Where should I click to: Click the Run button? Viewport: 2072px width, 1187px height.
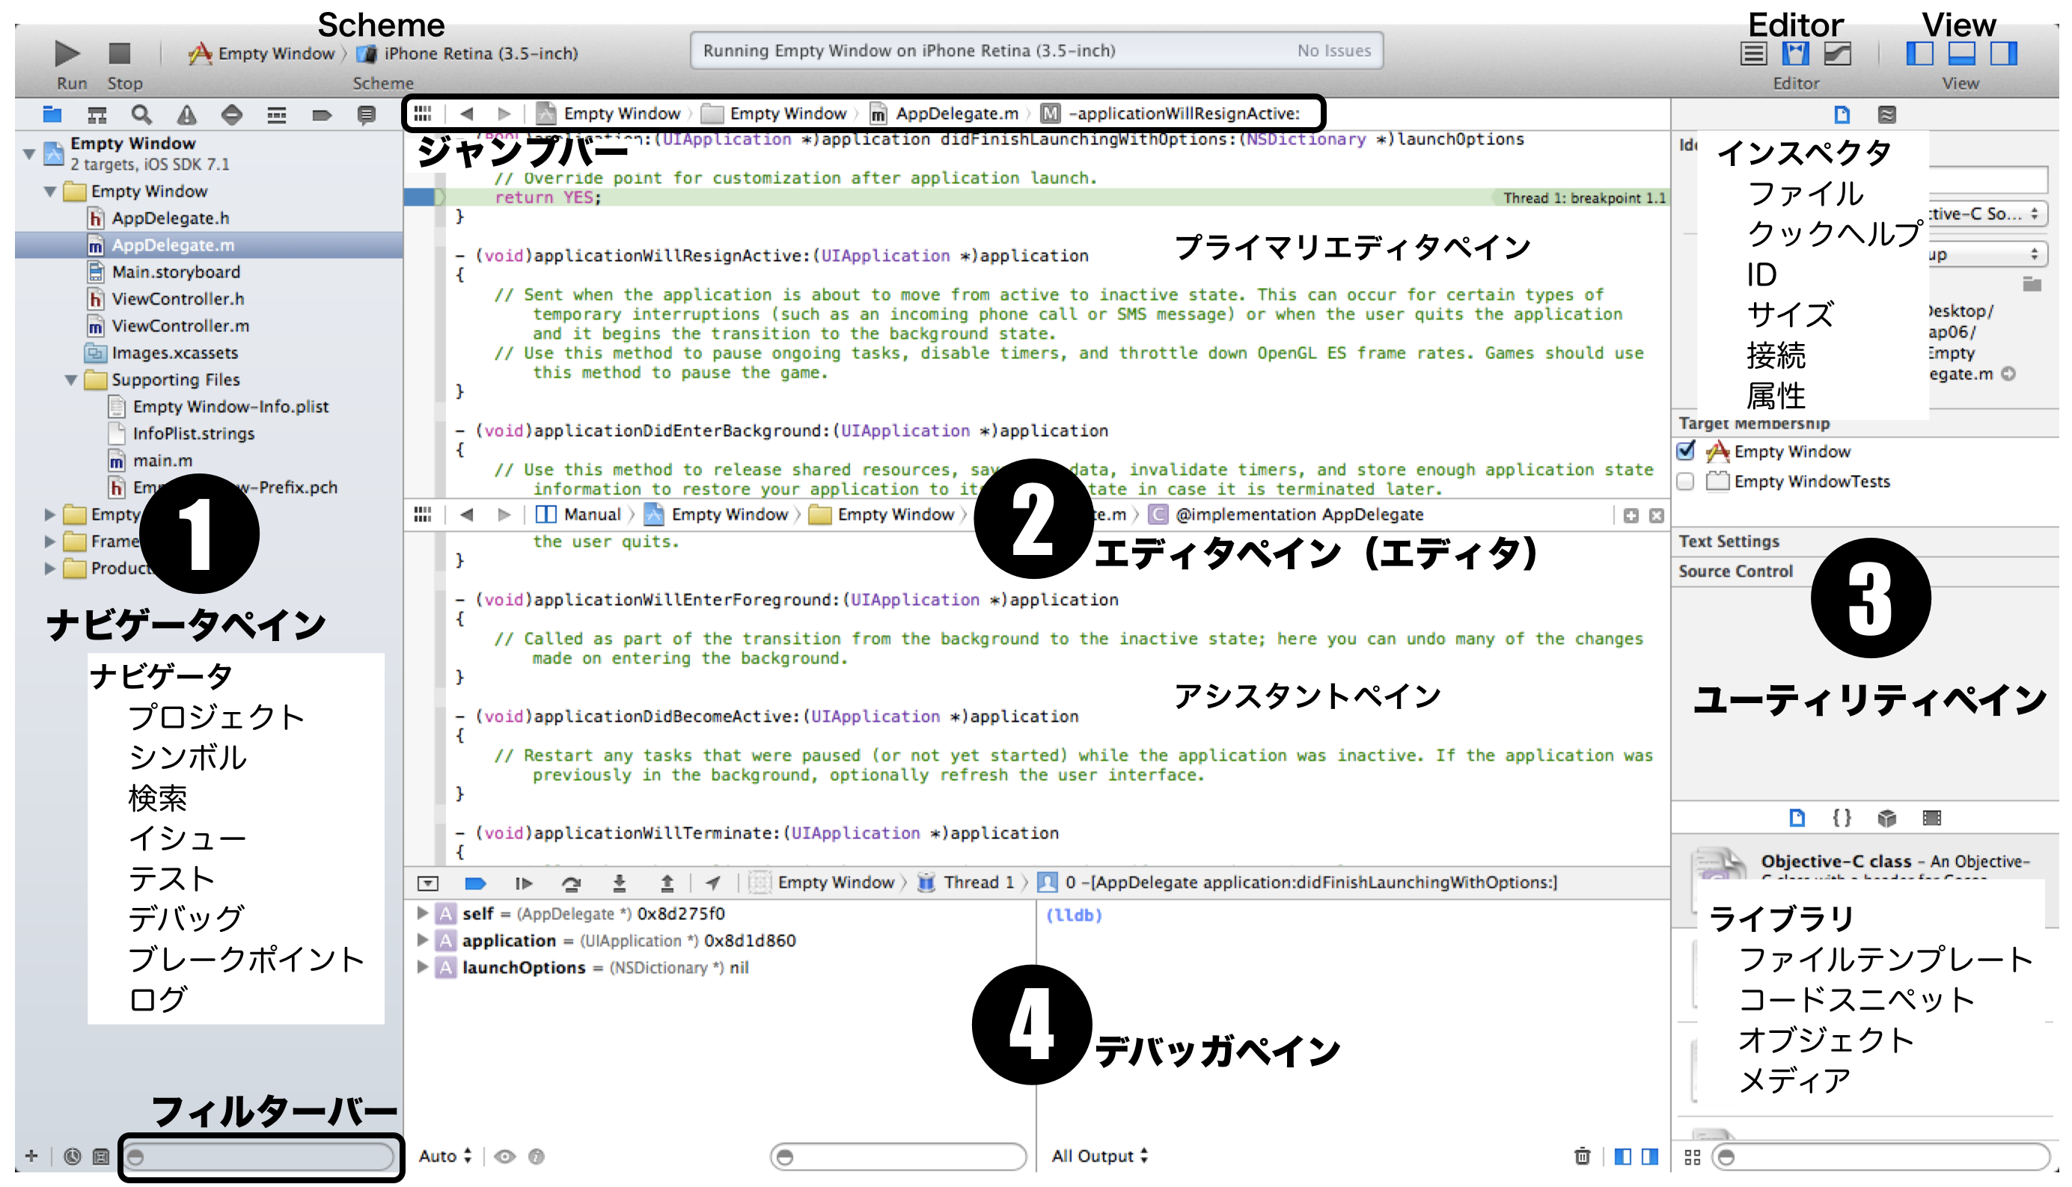pyautogui.click(x=67, y=54)
